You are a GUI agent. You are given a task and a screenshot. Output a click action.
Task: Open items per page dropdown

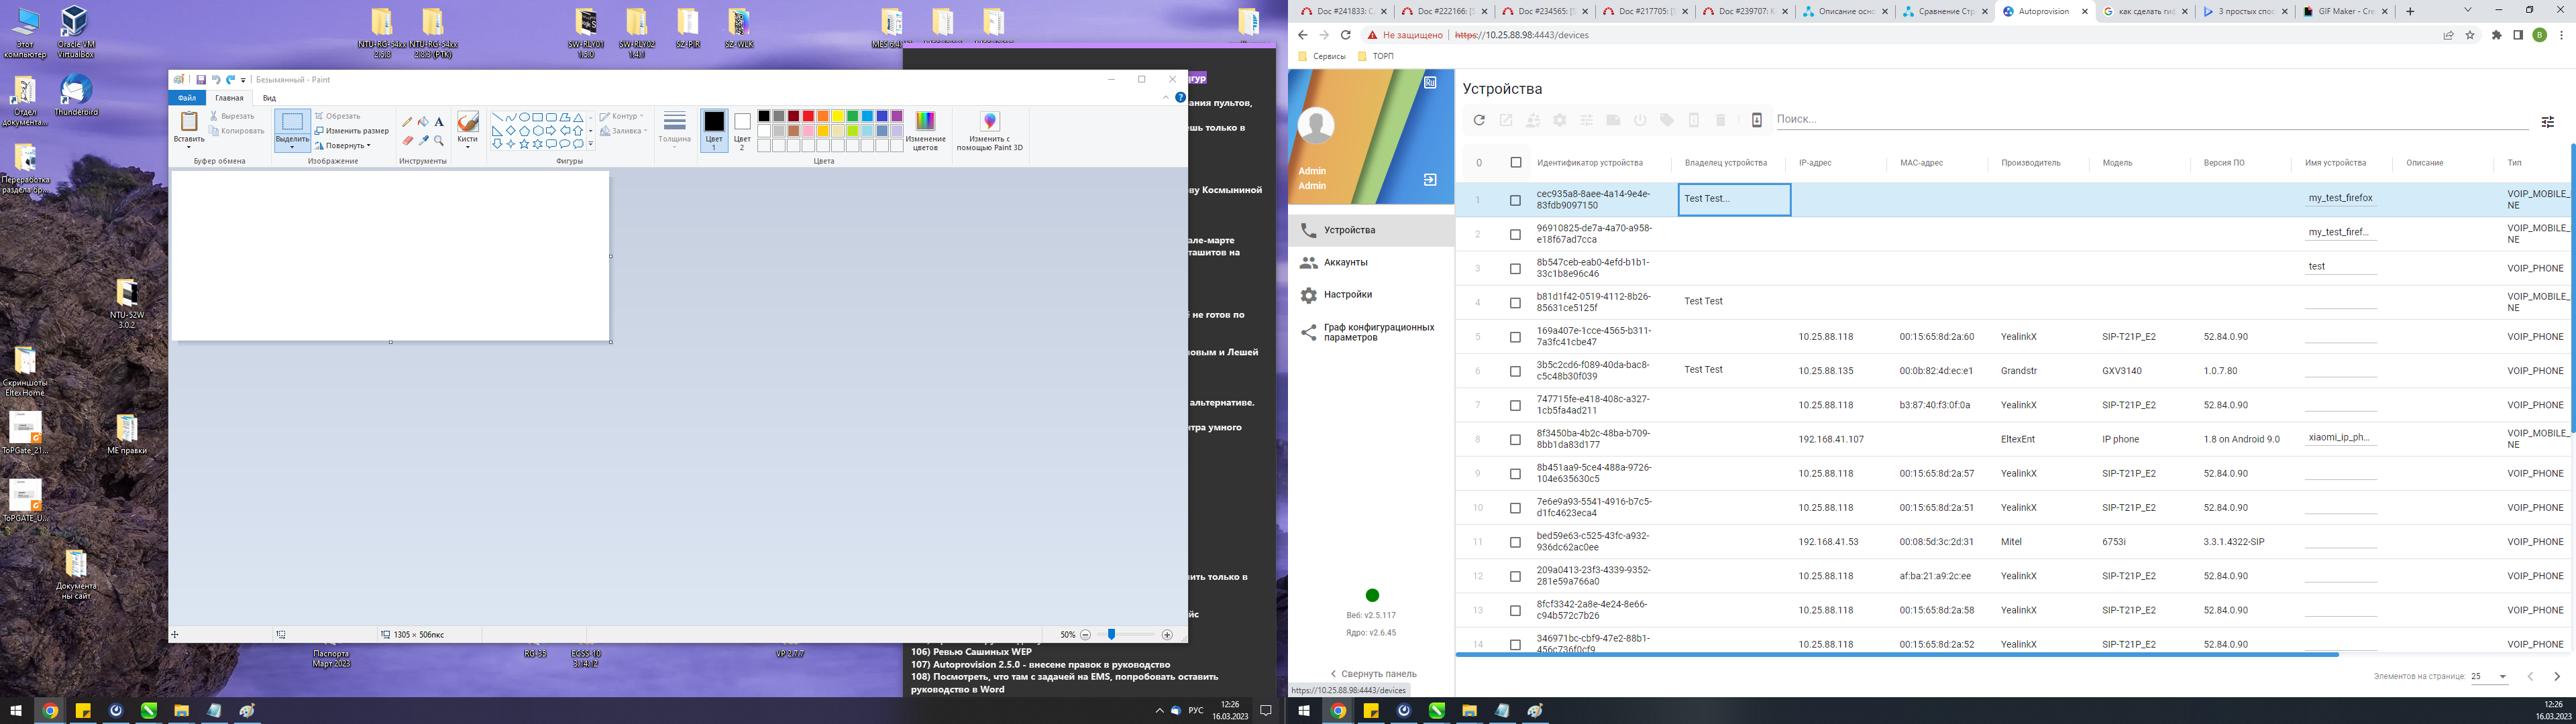pyautogui.click(x=2489, y=677)
